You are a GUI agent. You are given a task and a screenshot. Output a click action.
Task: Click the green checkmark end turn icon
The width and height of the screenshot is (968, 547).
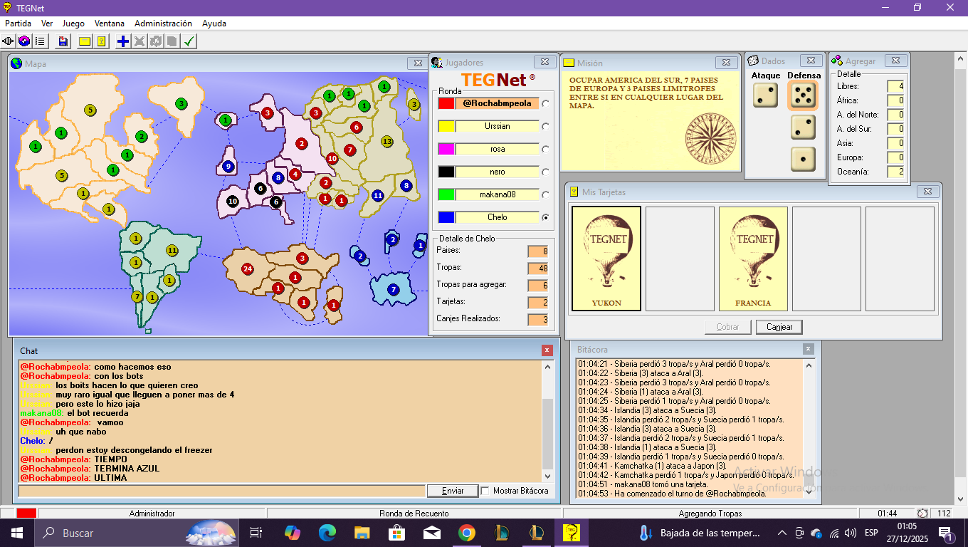tap(189, 41)
